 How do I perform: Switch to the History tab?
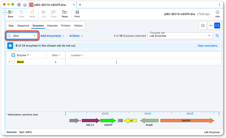pyautogui.click(x=78, y=25)
